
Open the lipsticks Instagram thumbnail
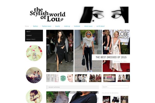pyautogui.click(x=106, y=99)
